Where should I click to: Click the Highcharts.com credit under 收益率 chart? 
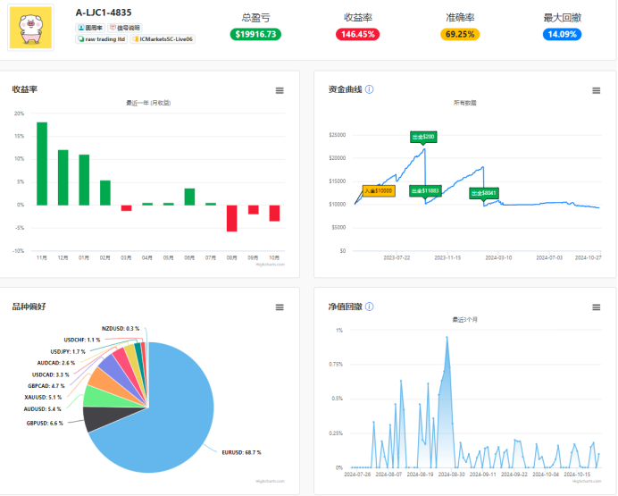click(270, 265)
